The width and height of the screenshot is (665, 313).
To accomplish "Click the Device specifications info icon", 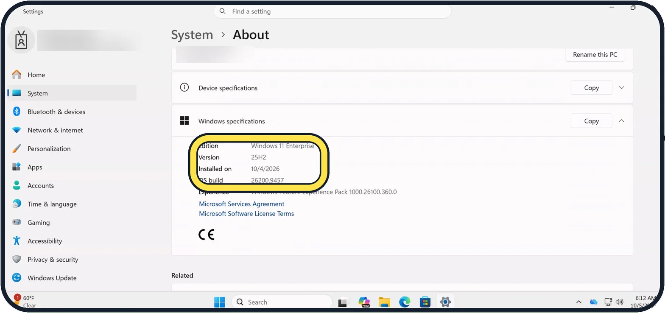I will coord(184,87).
